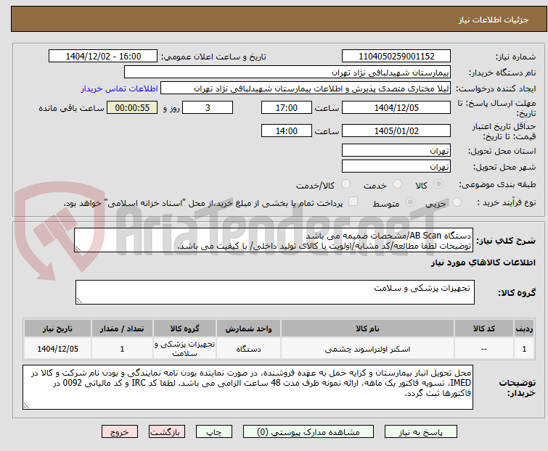Click the announcement date field 1404/12/02 - 16:00
548x451 pixels.
pos(103,57)
